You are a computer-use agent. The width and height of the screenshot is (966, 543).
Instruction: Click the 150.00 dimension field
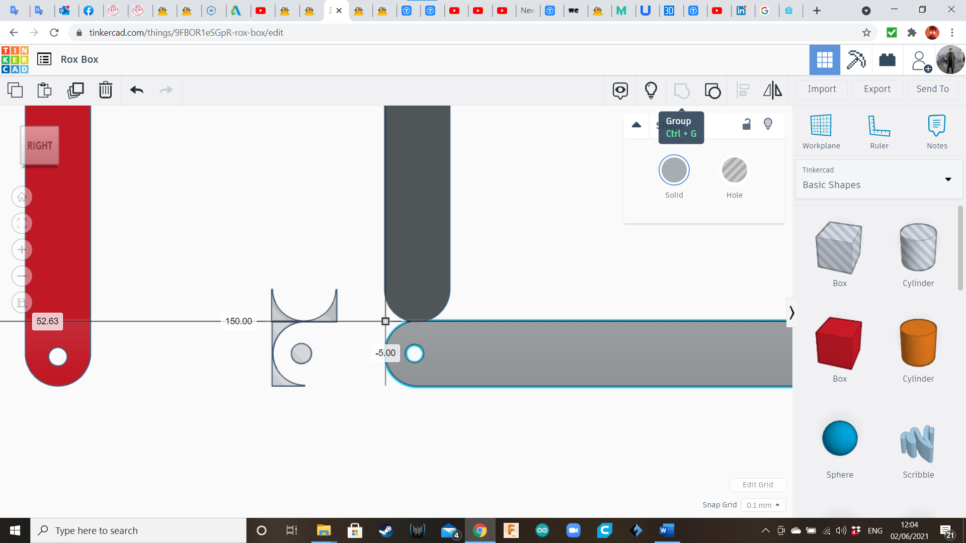(238, 321)
